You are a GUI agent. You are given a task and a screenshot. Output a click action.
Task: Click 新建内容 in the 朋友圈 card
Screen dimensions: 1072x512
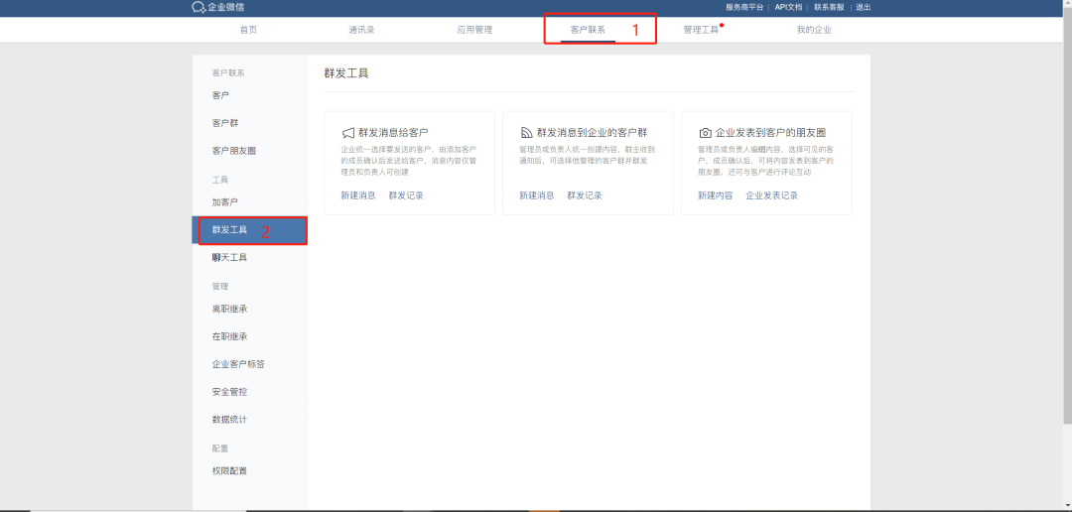click(715, 195)
